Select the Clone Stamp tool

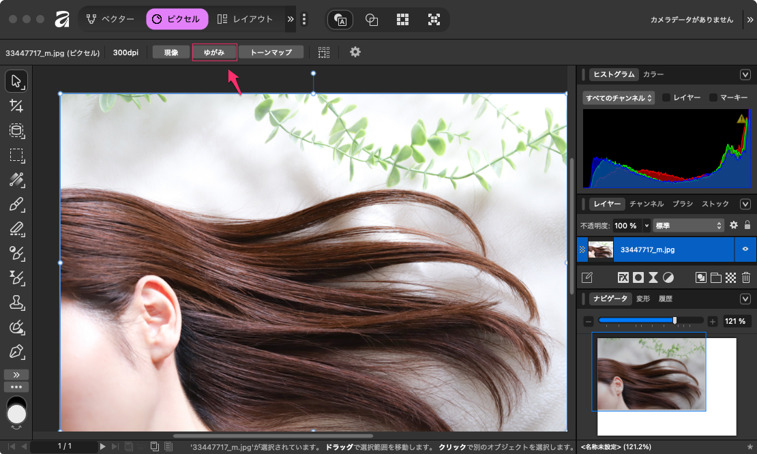(x=16, y=302)
